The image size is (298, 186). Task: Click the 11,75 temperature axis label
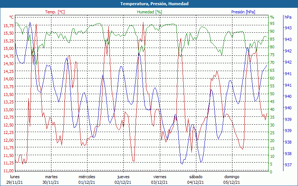tap(9, 148)
